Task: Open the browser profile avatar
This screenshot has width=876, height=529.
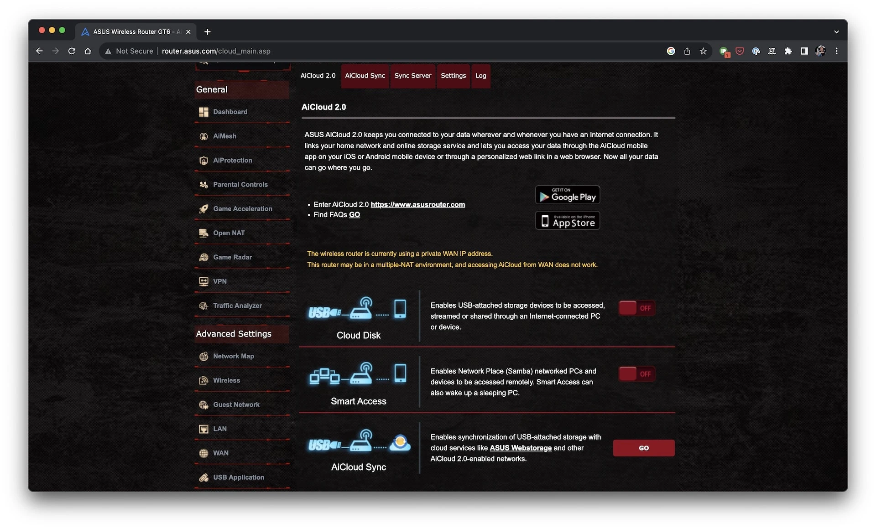Action: click(820, 51)
